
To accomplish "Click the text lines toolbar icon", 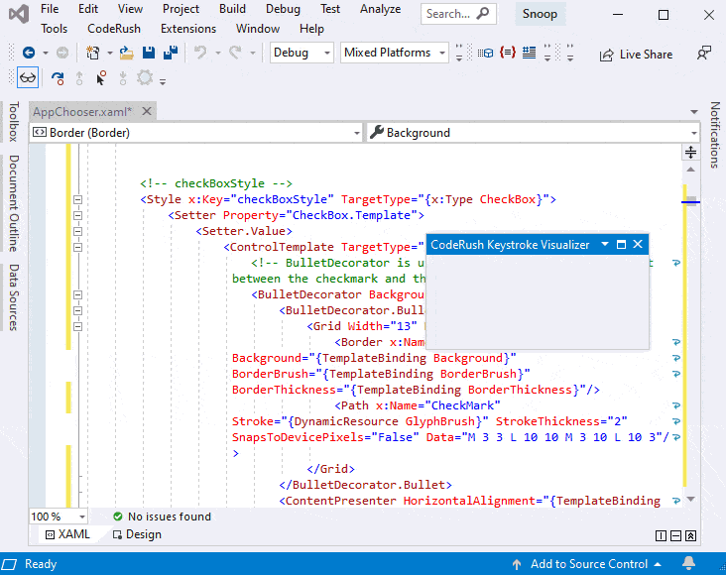I will [529, 53].
